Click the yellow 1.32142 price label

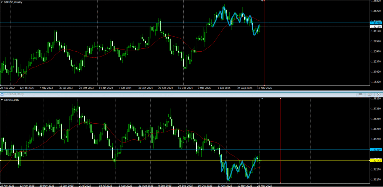(x=375, y=160)
